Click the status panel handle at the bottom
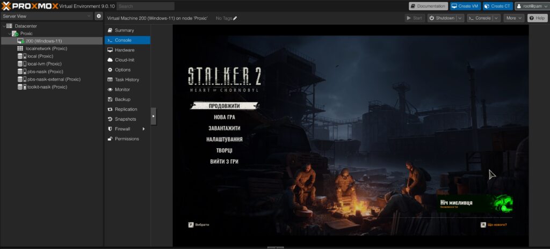The image size is (550, 249). click(x=276, y=247)
